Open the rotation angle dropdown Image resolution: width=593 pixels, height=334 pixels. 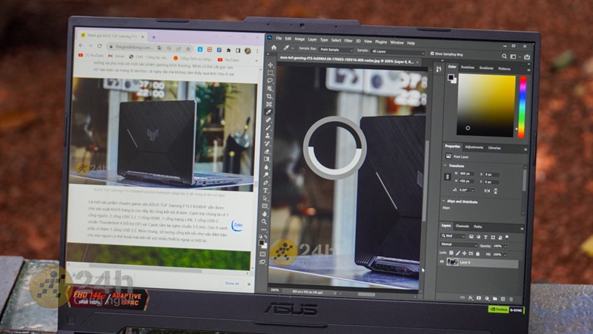(x=472, y=190)
